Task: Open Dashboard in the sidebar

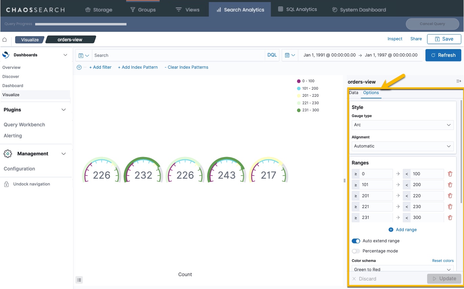Action: (13, 86)
